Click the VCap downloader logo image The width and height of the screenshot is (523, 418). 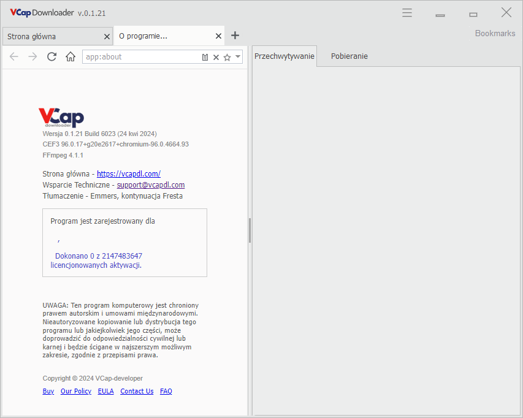61,117
